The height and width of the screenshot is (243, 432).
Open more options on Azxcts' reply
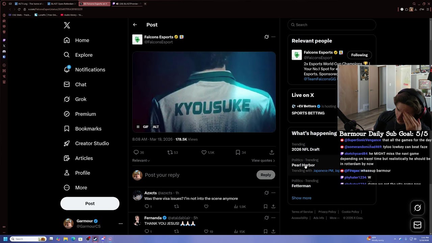(273, 193)
